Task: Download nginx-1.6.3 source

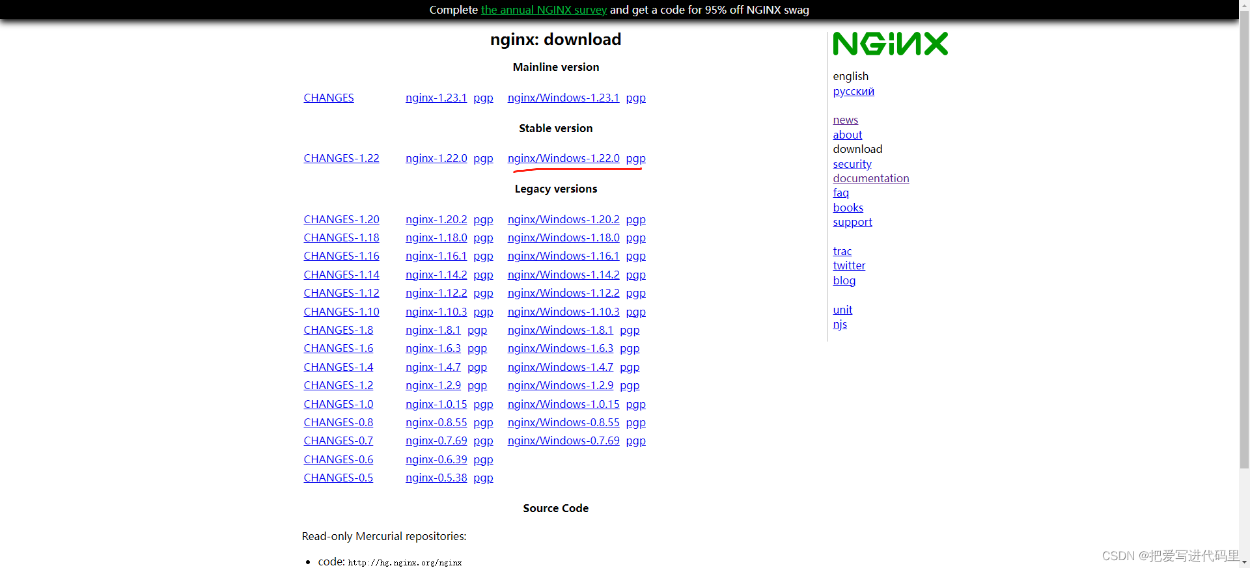Action: point(433,348)
